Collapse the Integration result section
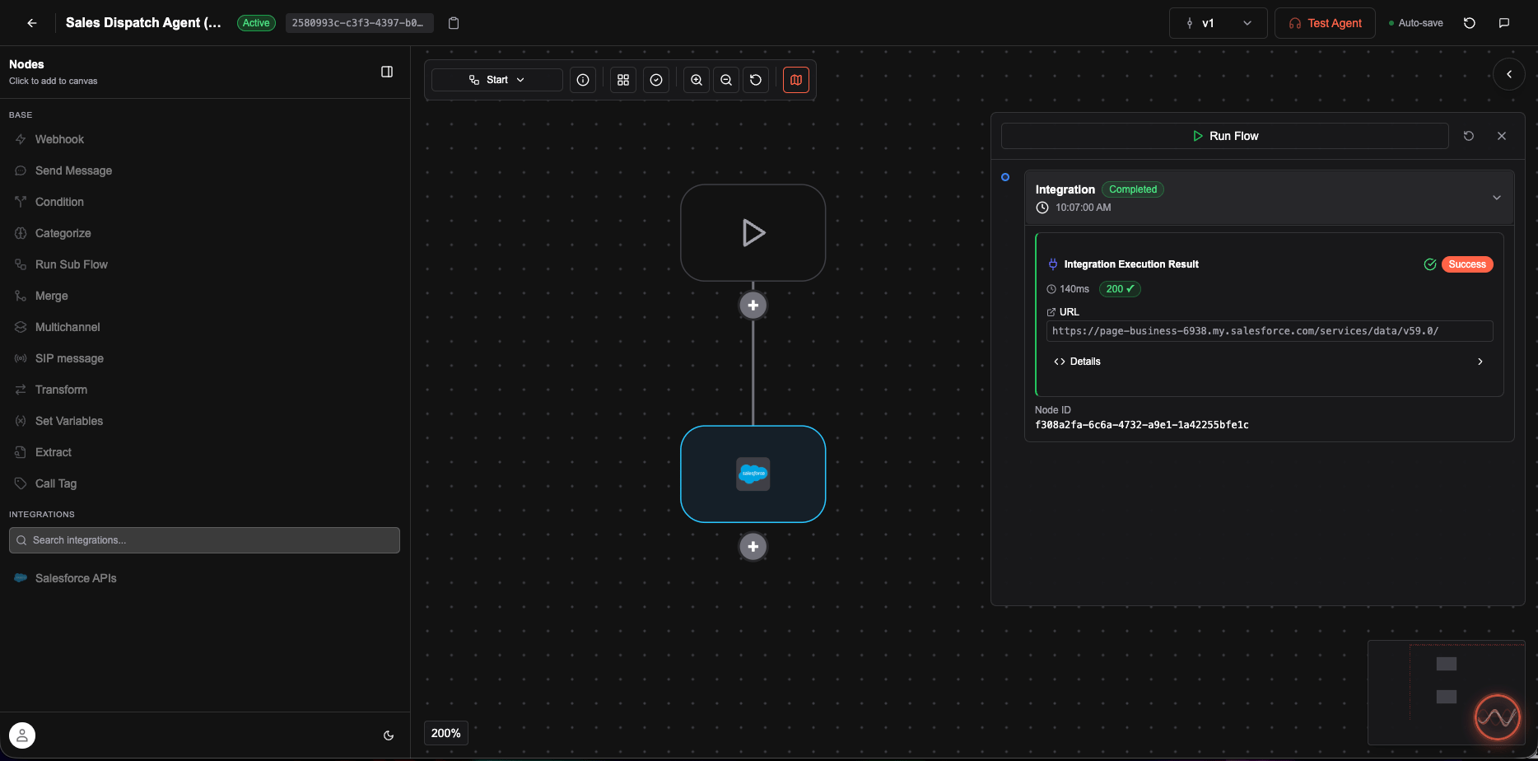This screenshot has width=1538, height=761. click(1497, 198)
